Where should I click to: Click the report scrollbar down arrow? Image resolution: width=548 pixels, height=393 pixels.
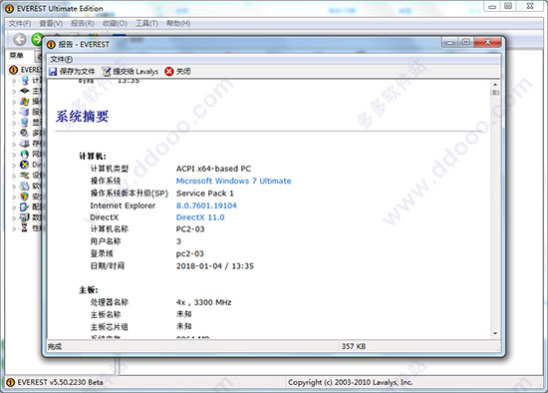pyautogui.click(x=495, y=333)
